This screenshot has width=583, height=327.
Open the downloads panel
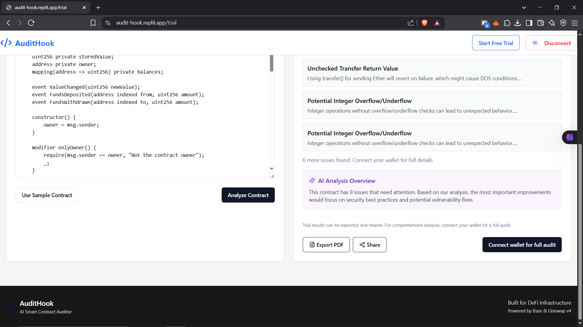(x=518, y=23)
